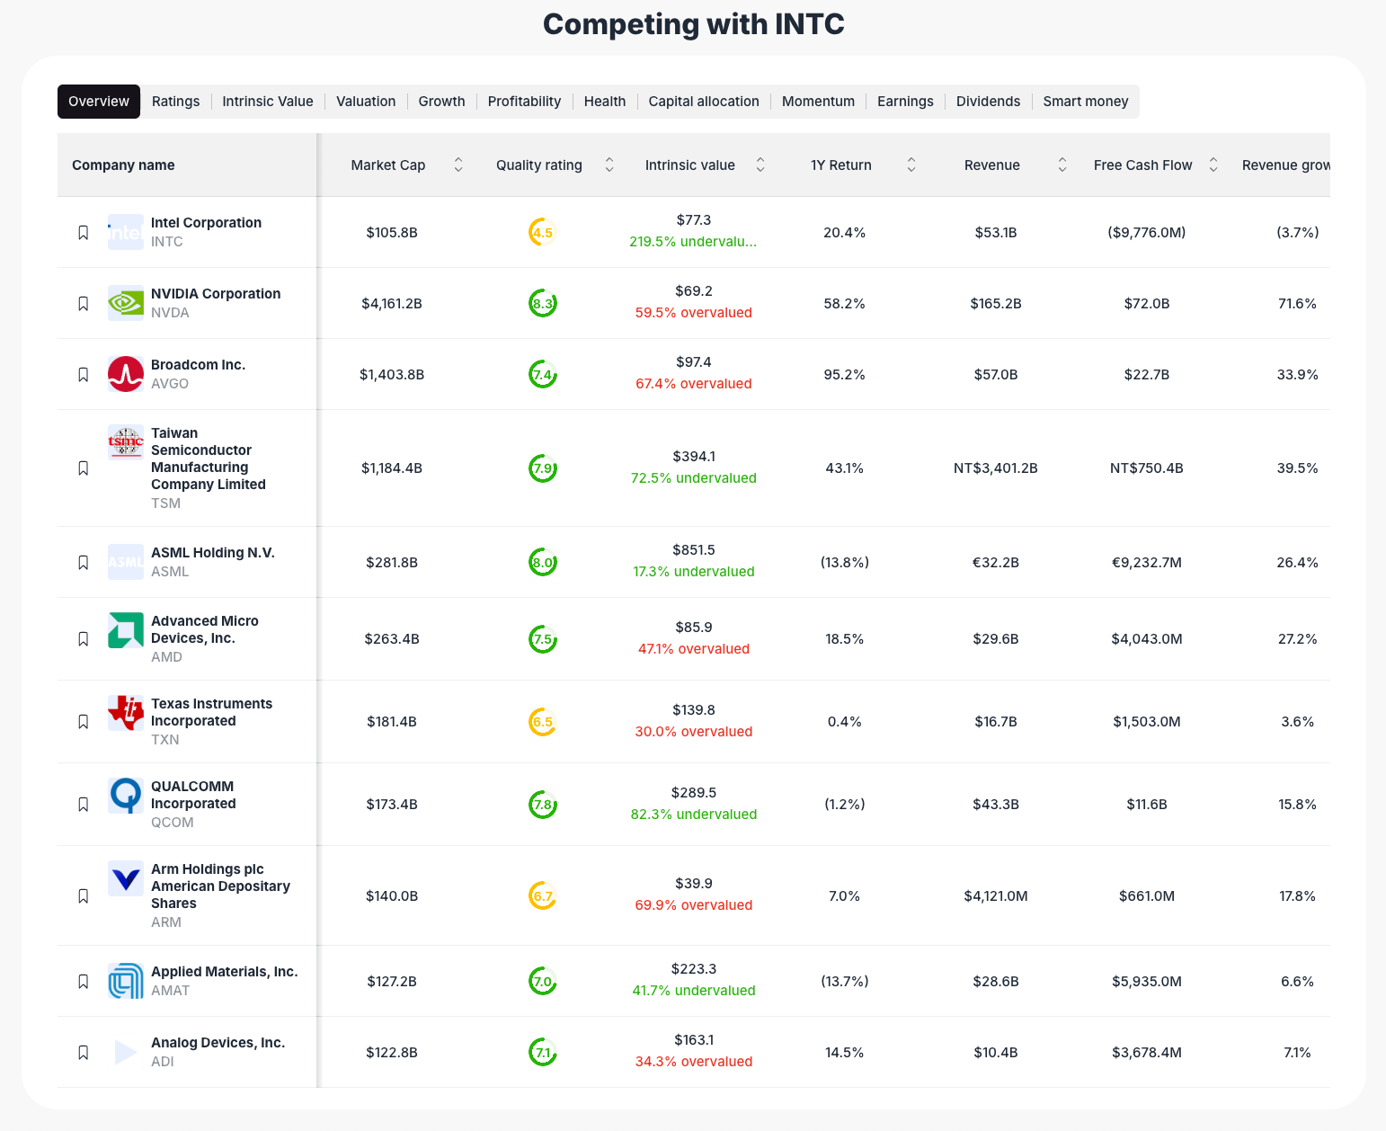Switch to Capital allocation tab
Viewport: 1386px width, 1131px height.
click(x=704, y=102)
